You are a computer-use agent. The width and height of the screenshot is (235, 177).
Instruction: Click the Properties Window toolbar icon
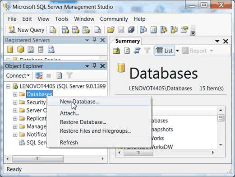(x=184, y=30)
